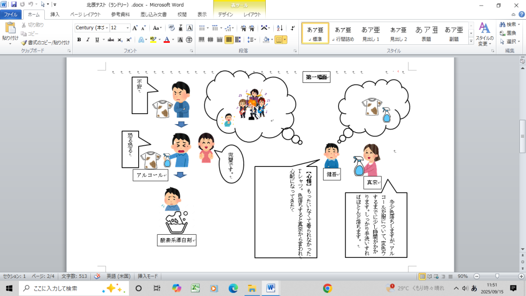Click the 検索 (Find) button
Viewport: 526px width, 296px height.
(x=507, y=24)
